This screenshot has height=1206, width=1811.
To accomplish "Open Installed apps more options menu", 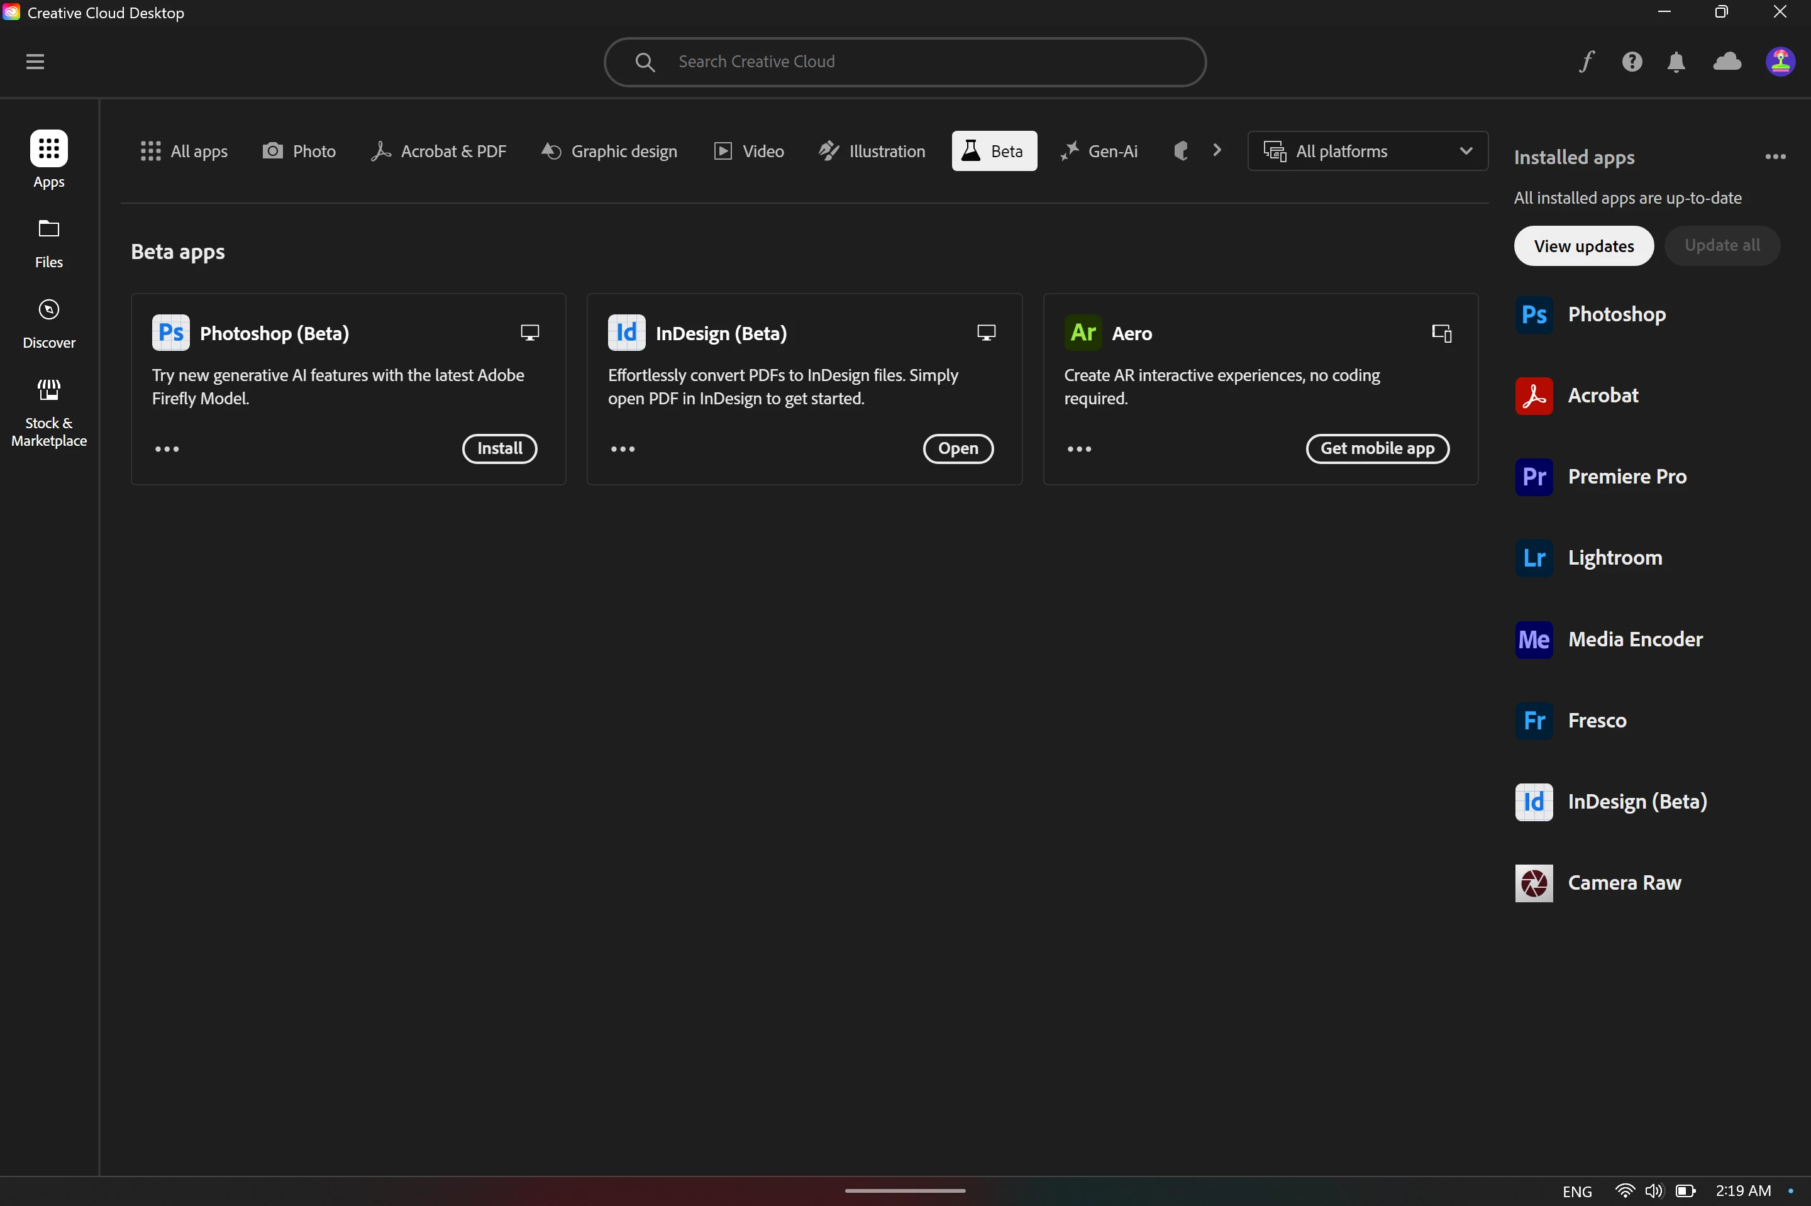I will point(1775,157).
